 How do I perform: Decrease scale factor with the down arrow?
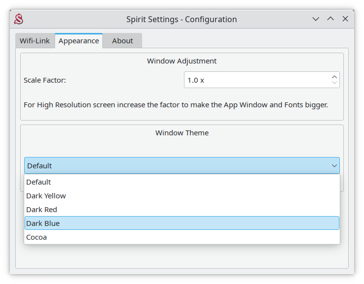334,83
